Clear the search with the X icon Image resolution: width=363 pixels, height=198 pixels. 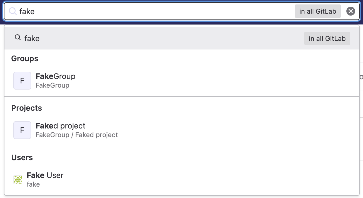pos(351,11)
